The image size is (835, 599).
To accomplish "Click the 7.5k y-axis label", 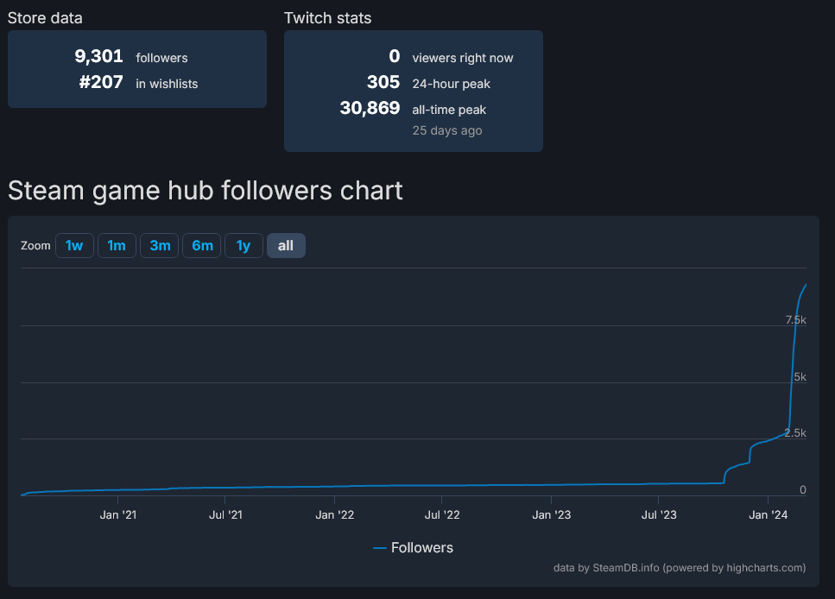I will point(795,320).
